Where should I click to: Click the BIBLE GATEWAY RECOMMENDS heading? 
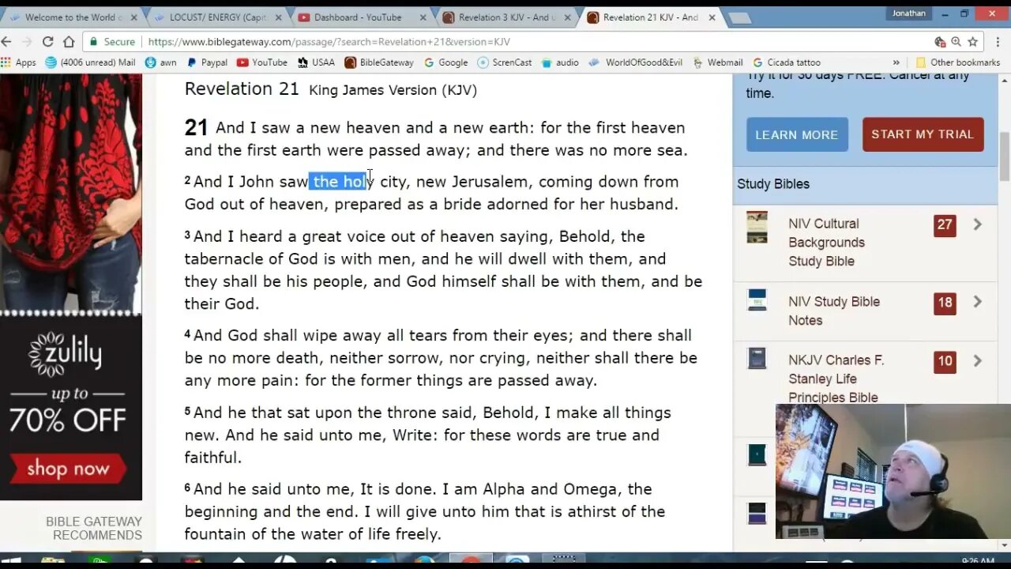click(x=94, y=528)
